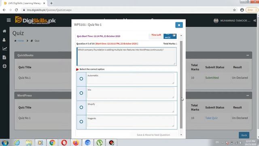
Task: Open the Chrome taskbar icon
Action: pos(52,142)
